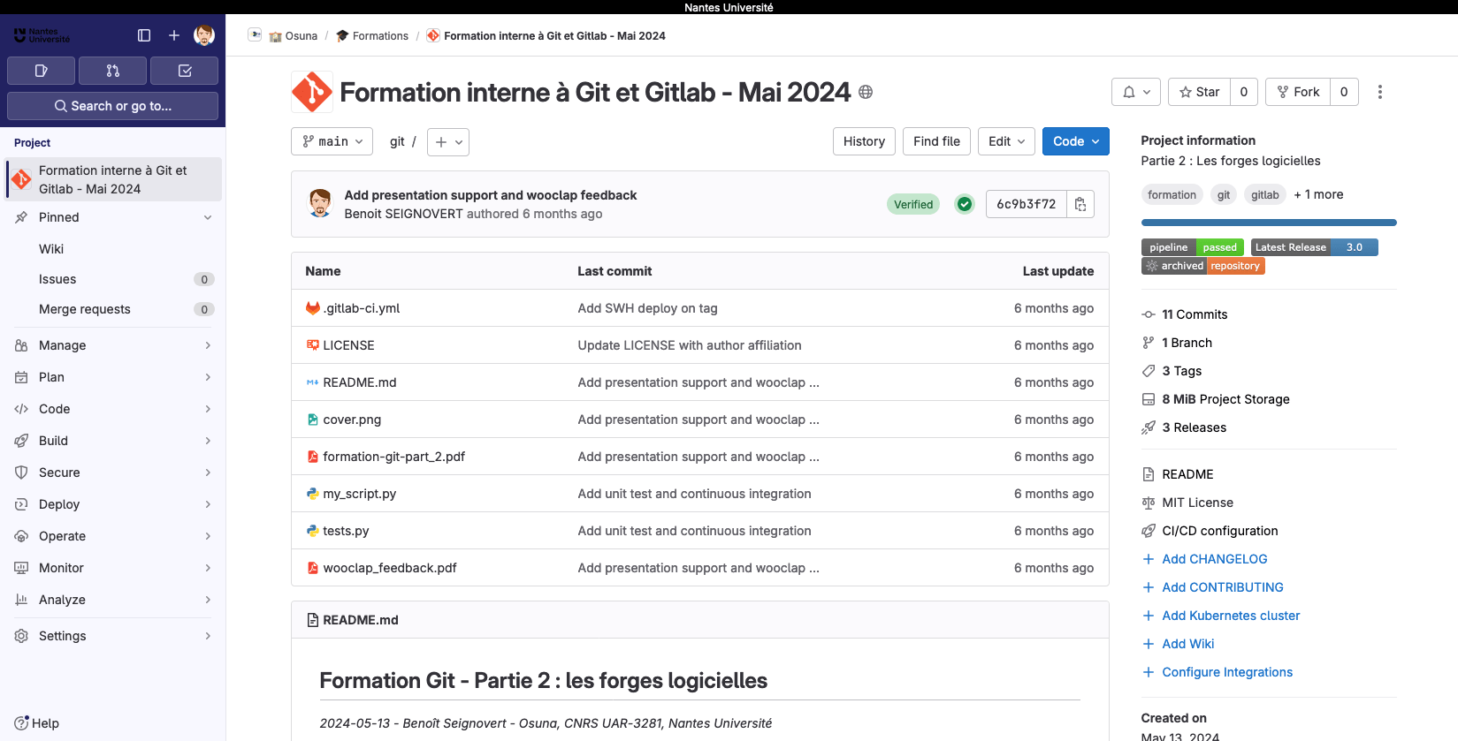
Task: Click the tests.py Python icon
Action: pyautogui.click(x=312, y=531)
